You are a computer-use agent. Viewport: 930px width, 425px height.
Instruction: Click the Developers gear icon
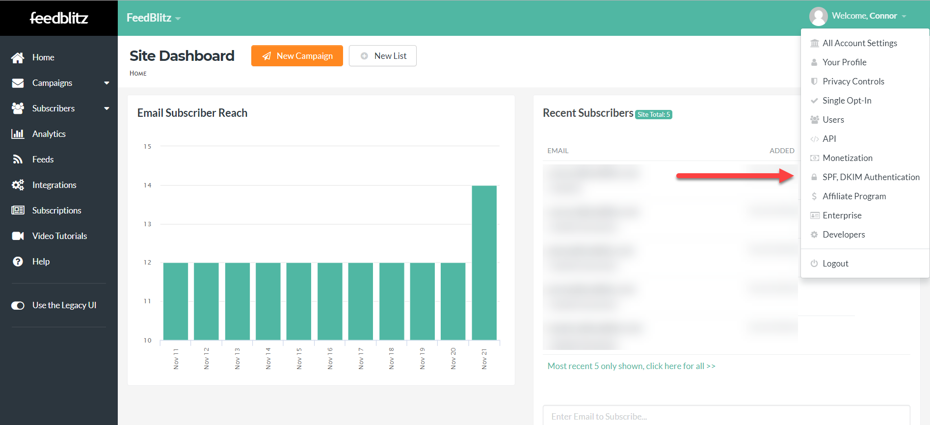pos(814,235)
